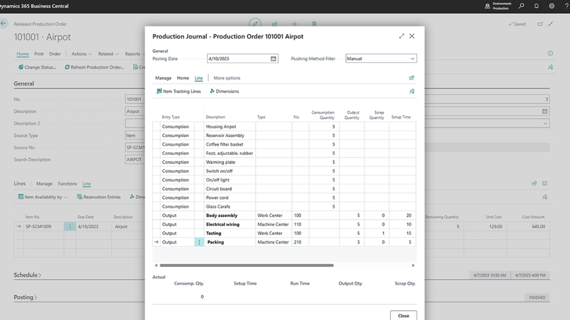Expand the Posting section
This screenshot has height=320, width=570.
click(x=25, y=297)
